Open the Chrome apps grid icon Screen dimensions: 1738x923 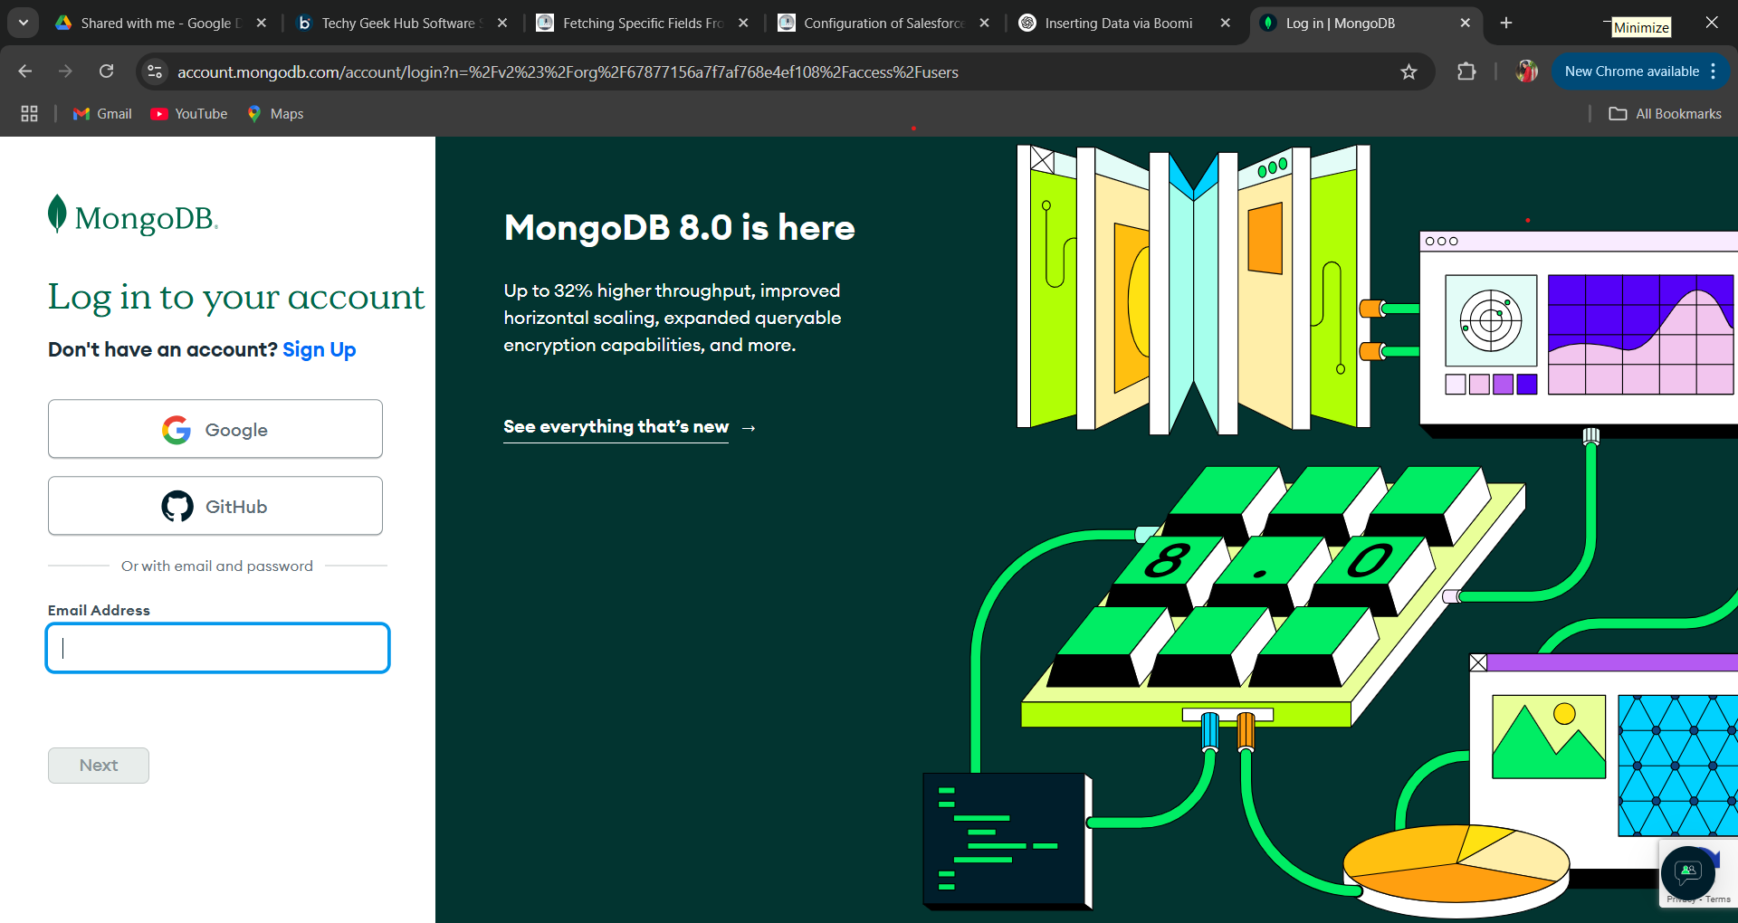29,113
